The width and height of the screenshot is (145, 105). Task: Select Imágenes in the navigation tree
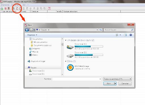[35, 49]
